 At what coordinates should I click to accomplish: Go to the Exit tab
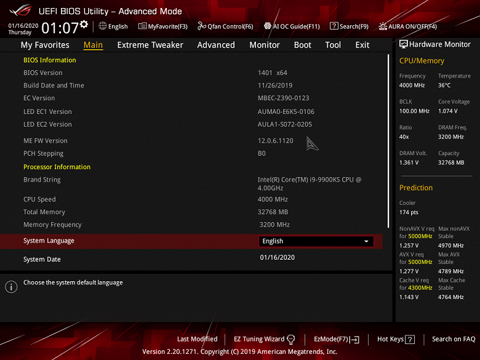pos(362,45)
